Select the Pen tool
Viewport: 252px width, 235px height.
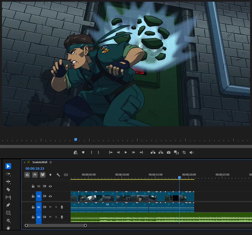pos(8,205)
